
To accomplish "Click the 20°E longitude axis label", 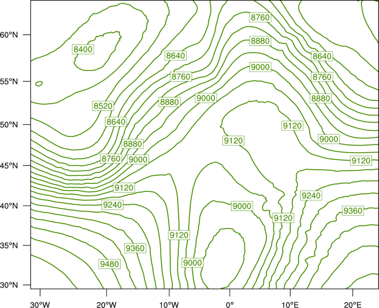I will 352,305.
